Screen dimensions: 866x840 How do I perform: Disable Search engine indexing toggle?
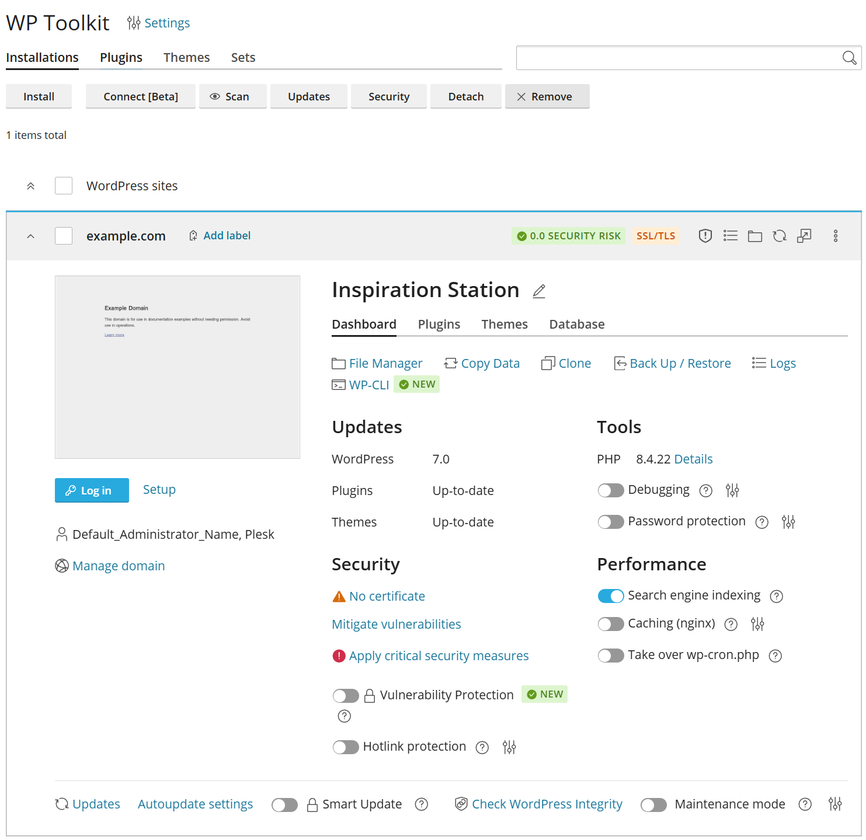[611, 596]
